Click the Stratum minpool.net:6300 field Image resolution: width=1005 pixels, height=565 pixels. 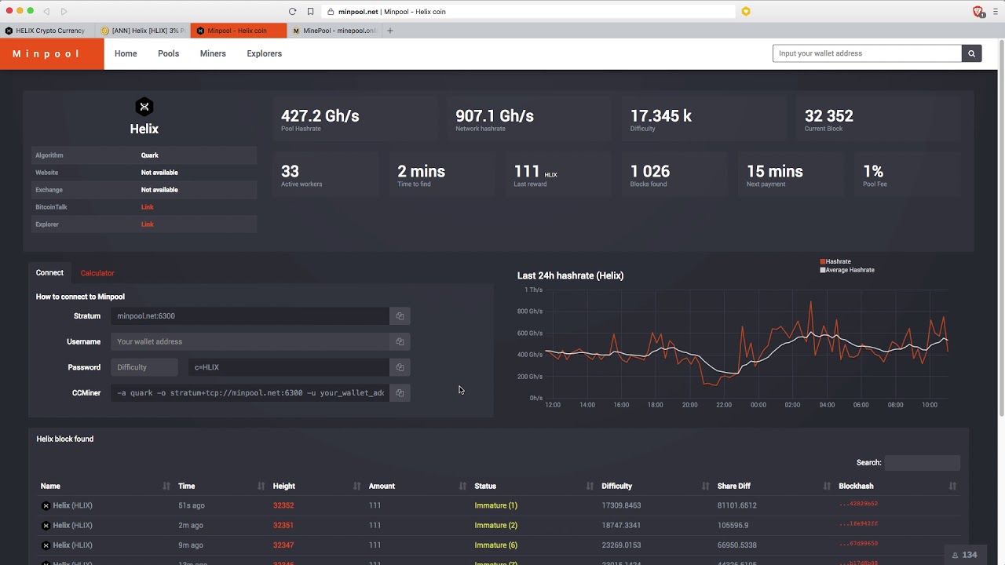click(250, 316)
